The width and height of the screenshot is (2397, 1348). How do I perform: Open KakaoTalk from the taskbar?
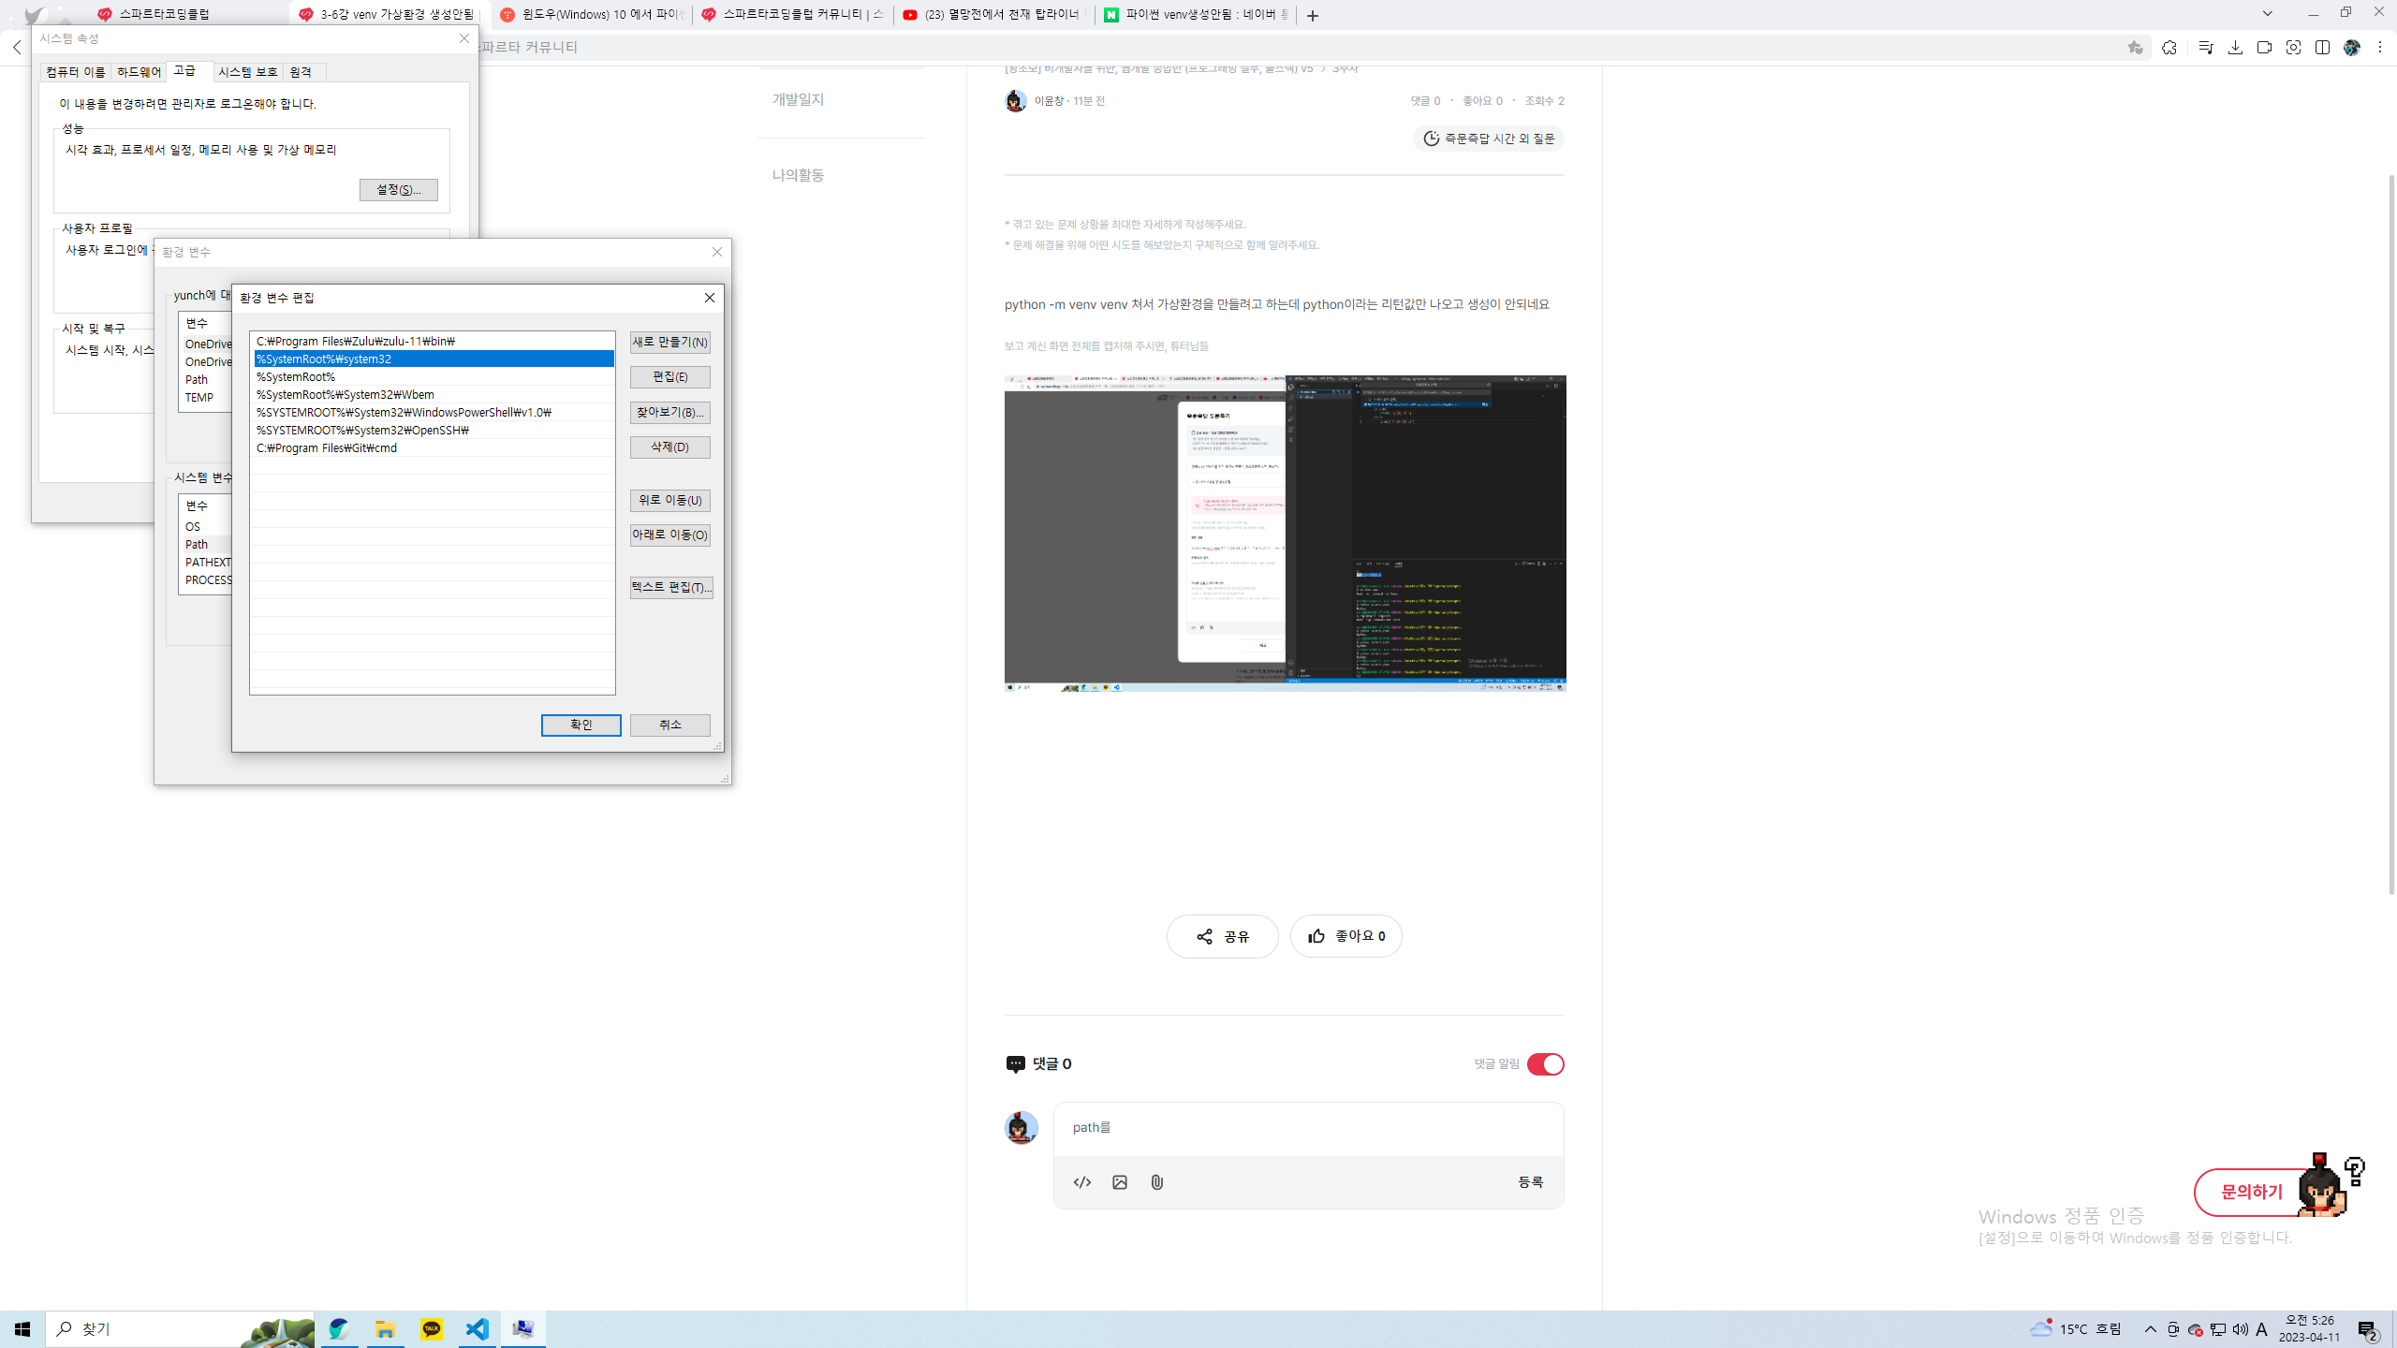(432, 1329)
